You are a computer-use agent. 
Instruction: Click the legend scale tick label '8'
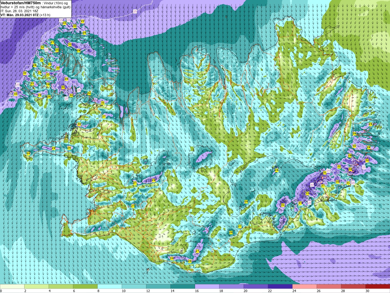tap(98, 291)
